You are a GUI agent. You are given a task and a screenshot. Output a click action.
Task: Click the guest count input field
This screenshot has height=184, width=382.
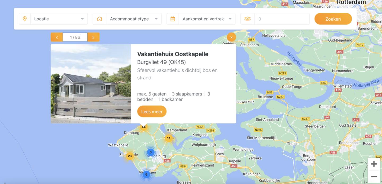pyautogui.click(x=282, y=19)
